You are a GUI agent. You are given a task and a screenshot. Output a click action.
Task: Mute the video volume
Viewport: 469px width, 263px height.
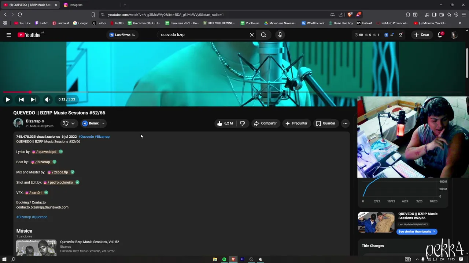coord(47,99)
